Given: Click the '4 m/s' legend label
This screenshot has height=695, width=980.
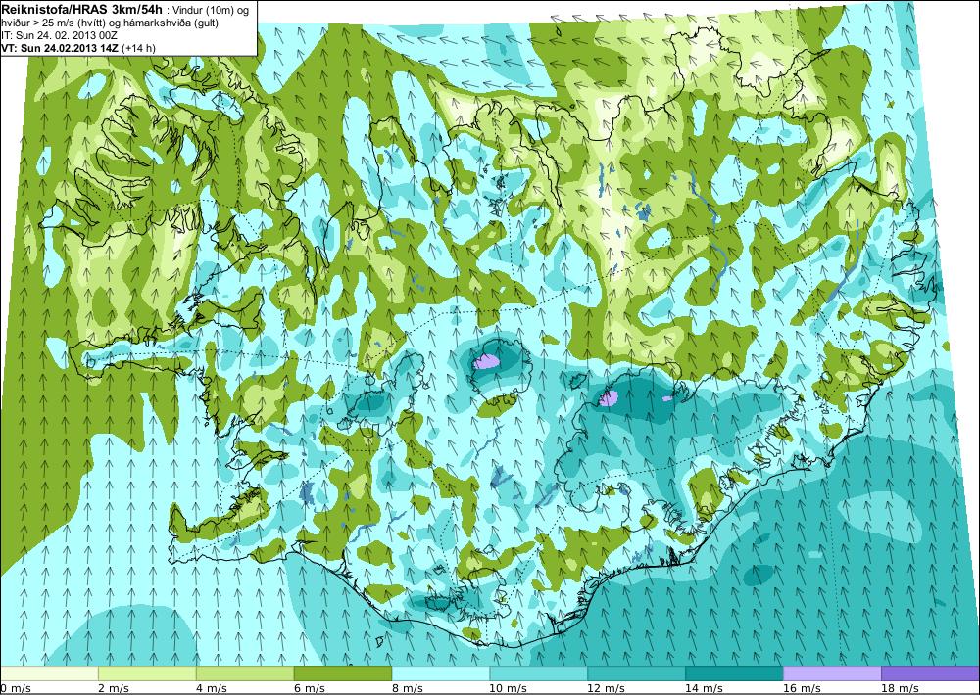Looking at the screenshot, I should click(x=212, y=688).
